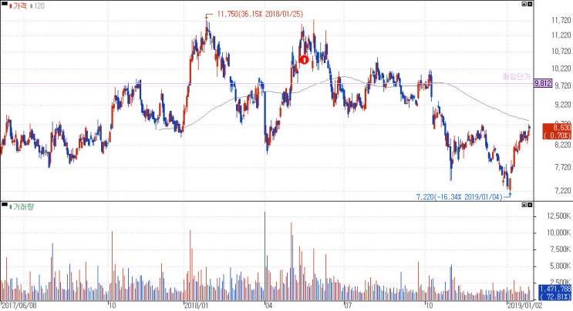573x311 pixels.
Task: Click the red buy-arrow marker on chart
Action: tap(304, 59)
